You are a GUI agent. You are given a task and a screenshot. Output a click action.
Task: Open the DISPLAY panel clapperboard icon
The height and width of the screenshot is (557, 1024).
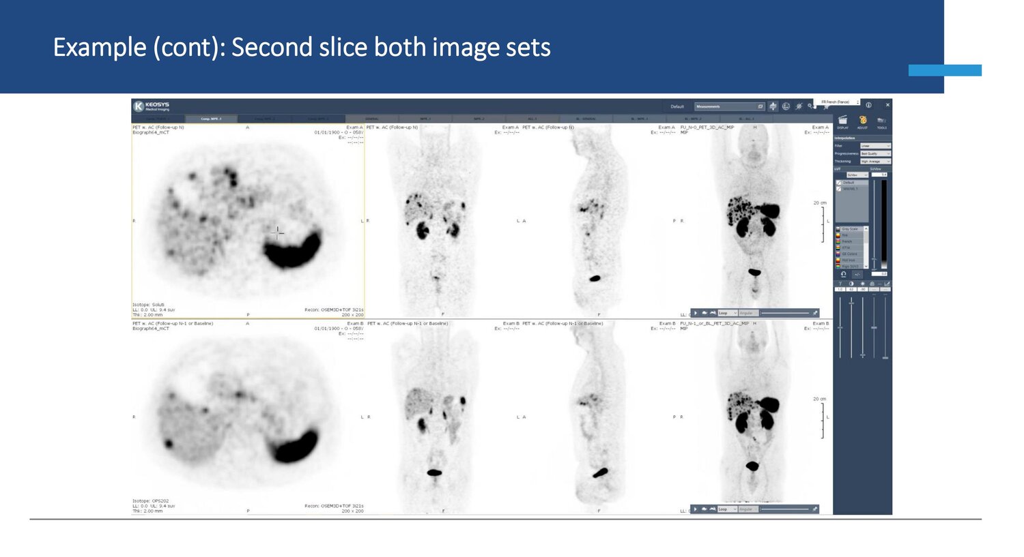click(843, 120)
